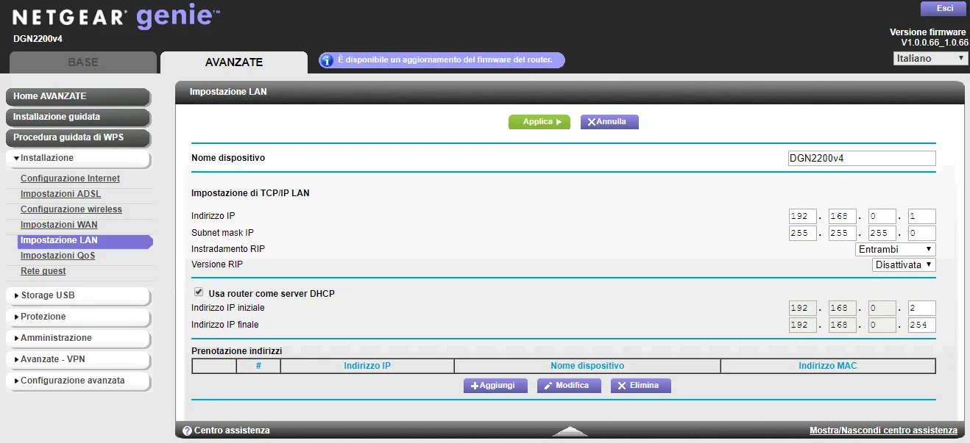Click the Centro assistenza label

tap(232, 431)
